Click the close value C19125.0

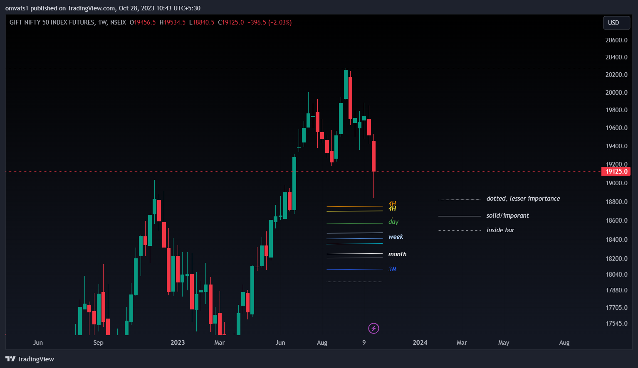(231, 22)
